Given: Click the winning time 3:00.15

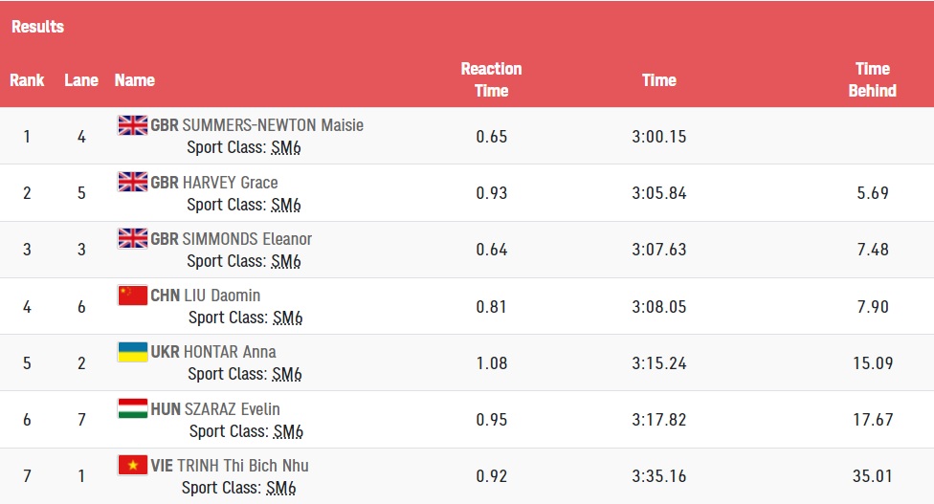Looking at the screenshot, I should 658,137.
